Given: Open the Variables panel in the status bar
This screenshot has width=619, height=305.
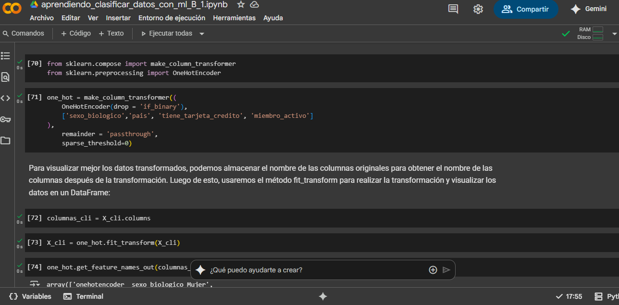Looking at the screenshot, I should click(30, 296).
